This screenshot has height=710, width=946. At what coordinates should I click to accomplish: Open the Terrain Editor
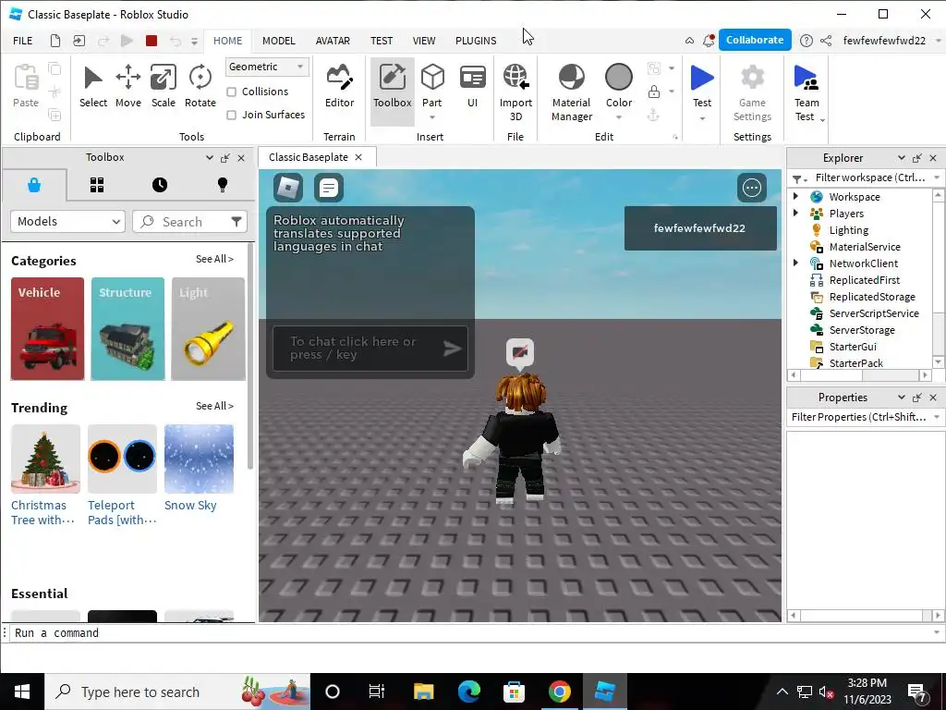[339, 86]
